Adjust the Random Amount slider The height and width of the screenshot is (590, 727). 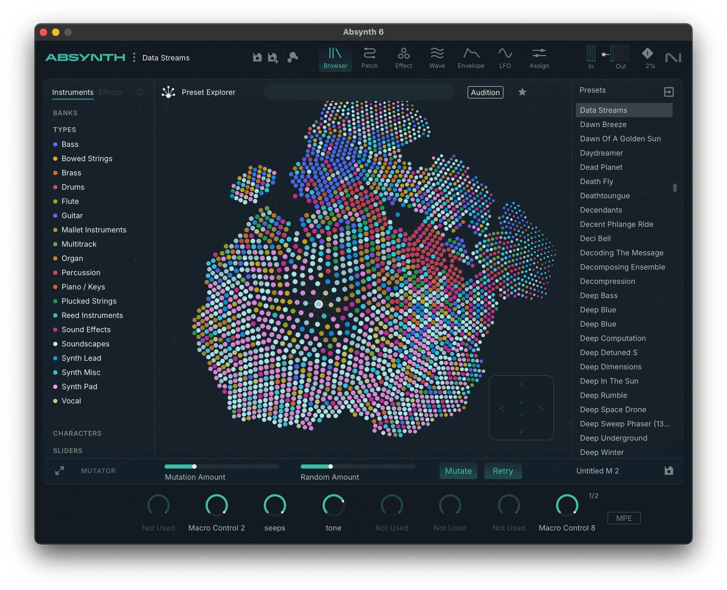(x=330, y=466)
